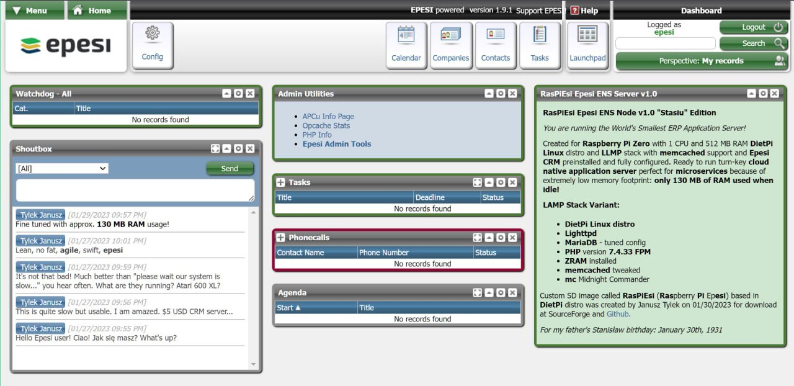The width and height of the screenshot is (794, 386).
Task: Open the Tasks module
Action: click(540, 45)
